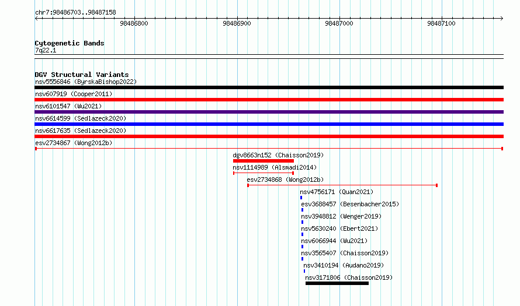Click the Cytogenetic Bands track title
This screenshot has height=306, width=520.
coord(70,43)
